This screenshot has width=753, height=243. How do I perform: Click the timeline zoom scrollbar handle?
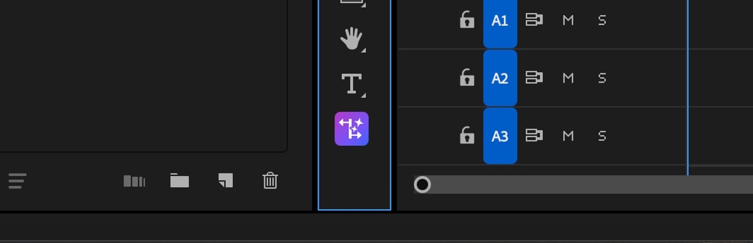click(x=422, y=184)
